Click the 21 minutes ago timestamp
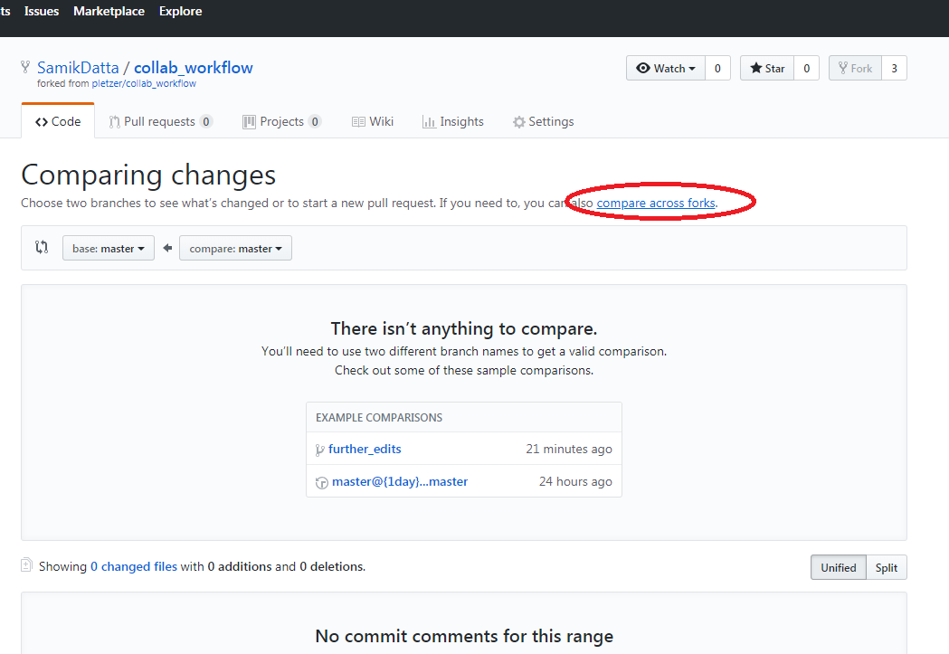 coord(569,449)
